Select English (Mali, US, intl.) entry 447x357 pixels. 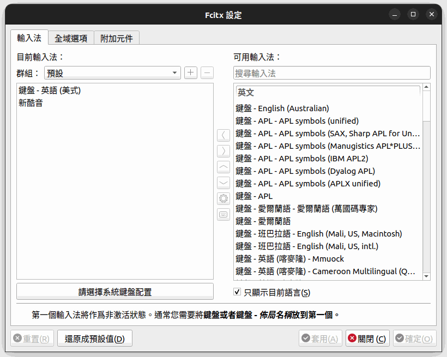click(x=328, y=246)
